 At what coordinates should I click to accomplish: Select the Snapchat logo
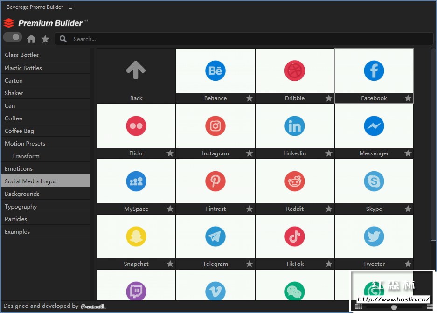click(x=136, y=236)
